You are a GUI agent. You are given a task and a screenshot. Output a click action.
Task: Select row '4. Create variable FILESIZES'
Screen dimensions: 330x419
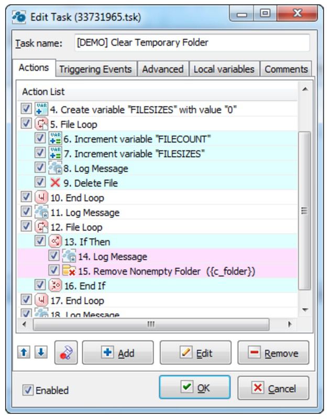point(157,109)
